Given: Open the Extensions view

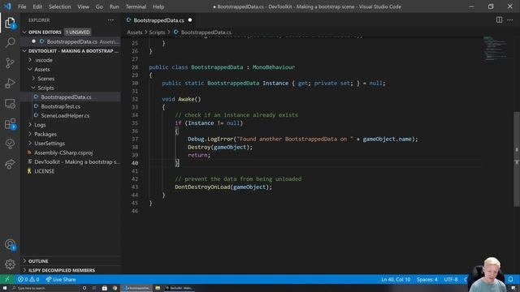Looking at the screenshot, I should (10, 124).
